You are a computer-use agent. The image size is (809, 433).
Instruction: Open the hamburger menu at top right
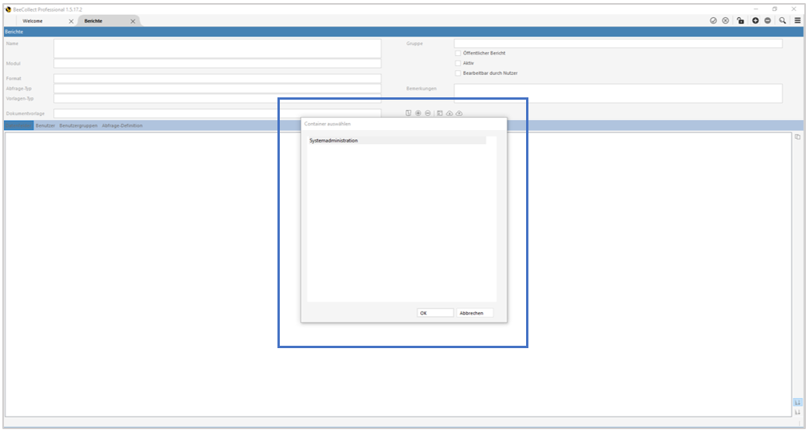click(797, 20)
